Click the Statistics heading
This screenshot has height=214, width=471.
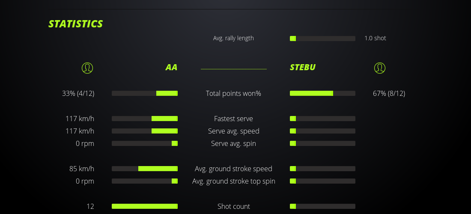point(76,24)
